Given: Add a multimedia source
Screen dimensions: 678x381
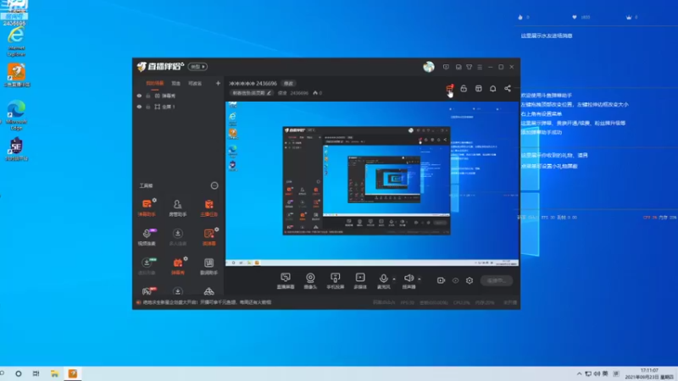Looking at the screenshot, I should click(x=360, y=281).
